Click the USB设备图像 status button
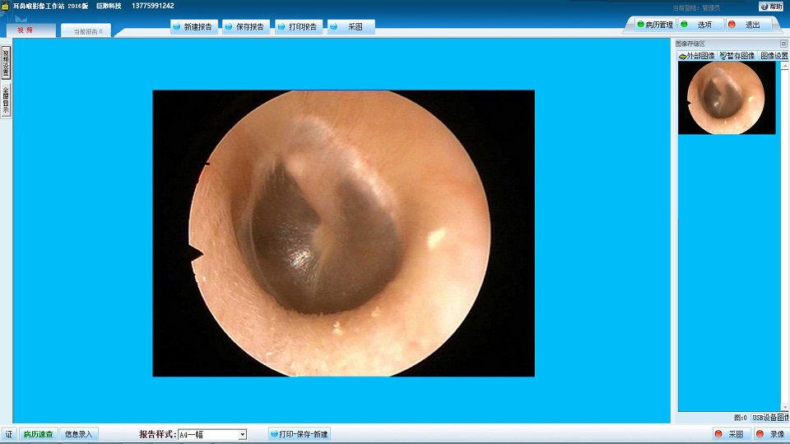The width and height of the screenshot is (790, 444). [x=770, y=418]
